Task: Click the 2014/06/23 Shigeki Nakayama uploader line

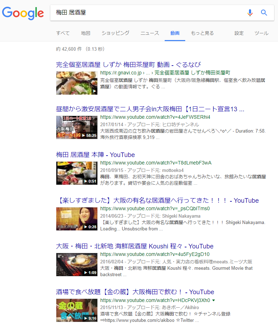Action: point(150,216)
